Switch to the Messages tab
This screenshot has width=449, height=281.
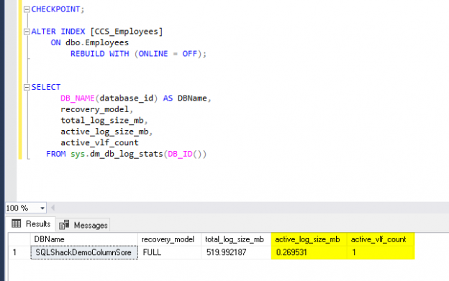pos(83,225)
